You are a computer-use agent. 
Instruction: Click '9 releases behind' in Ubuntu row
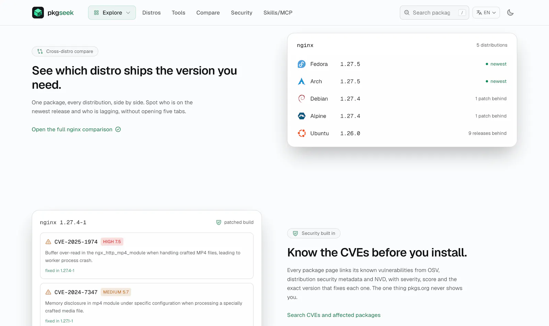487,133
